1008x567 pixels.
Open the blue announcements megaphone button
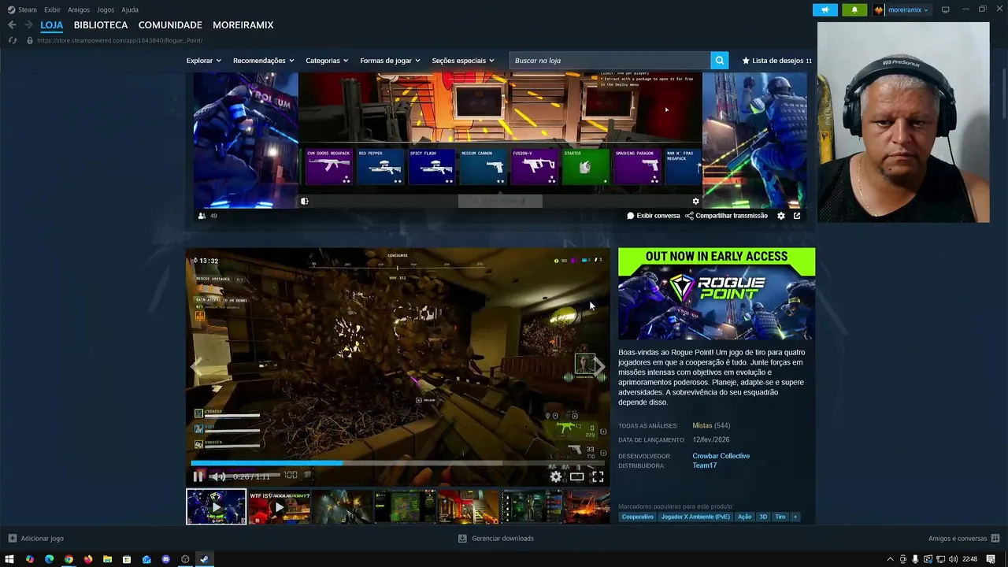tap(825, 10)
